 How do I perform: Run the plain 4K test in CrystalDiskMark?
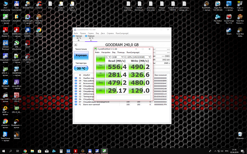[100, 91]
